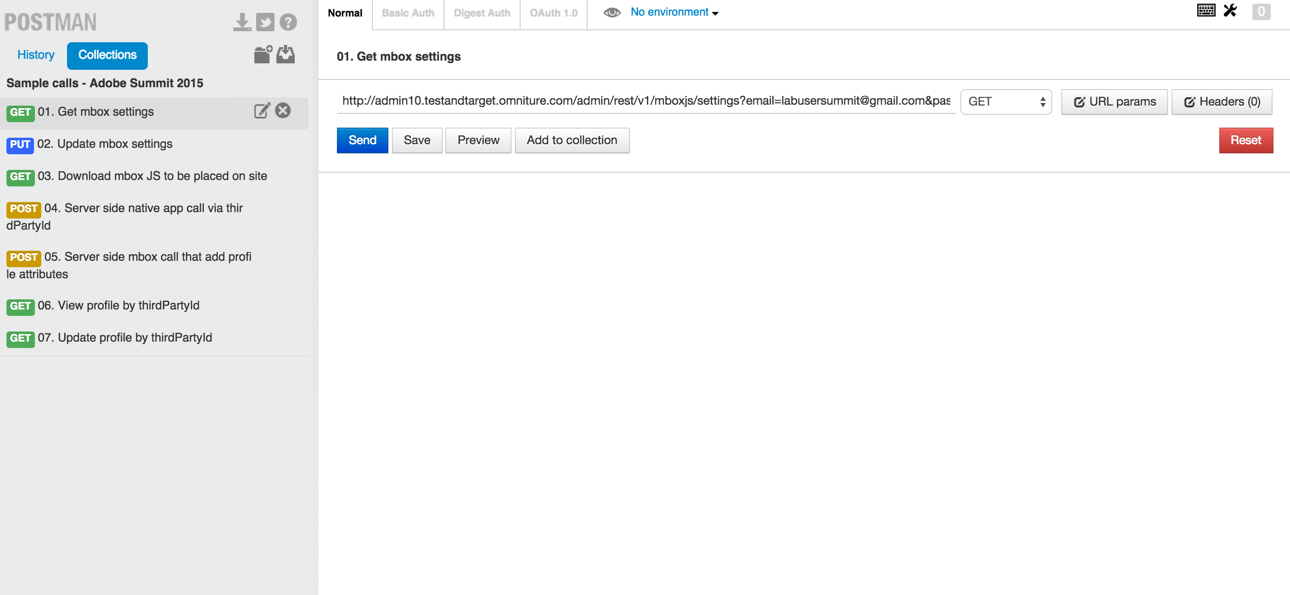Delete the Get mbox settings request
Viewport: 1290px width, 595px height.
point(283,111)
